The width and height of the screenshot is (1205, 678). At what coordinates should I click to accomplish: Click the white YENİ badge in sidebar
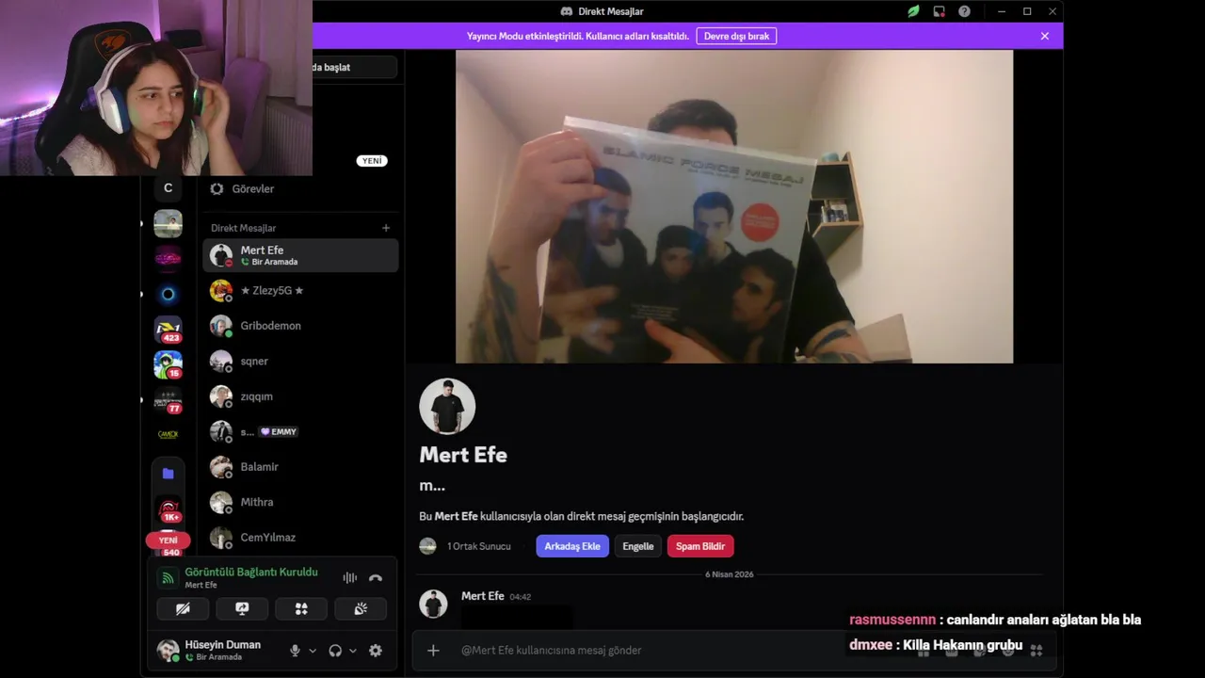(372, 161)
